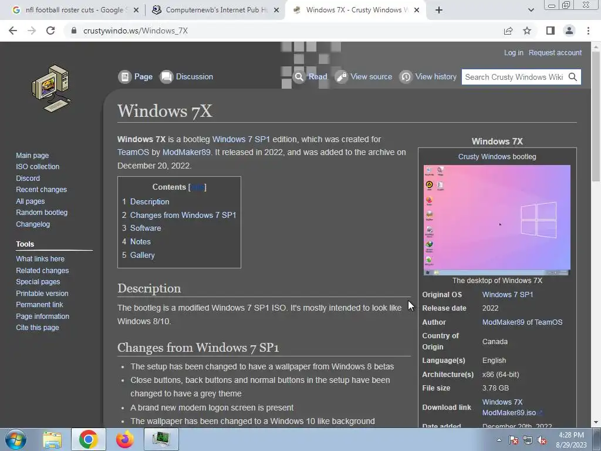Click the page vertical scrollbar thumb

596,115
